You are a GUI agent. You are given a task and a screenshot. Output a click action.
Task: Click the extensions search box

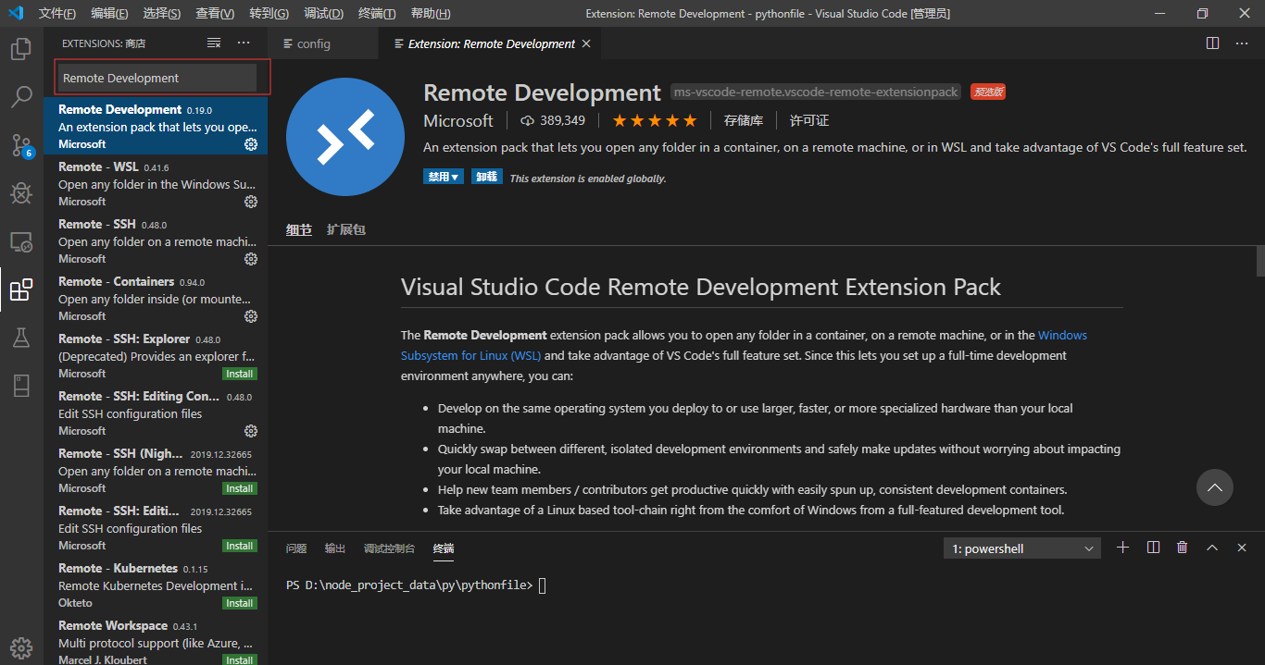click(157, 78)
